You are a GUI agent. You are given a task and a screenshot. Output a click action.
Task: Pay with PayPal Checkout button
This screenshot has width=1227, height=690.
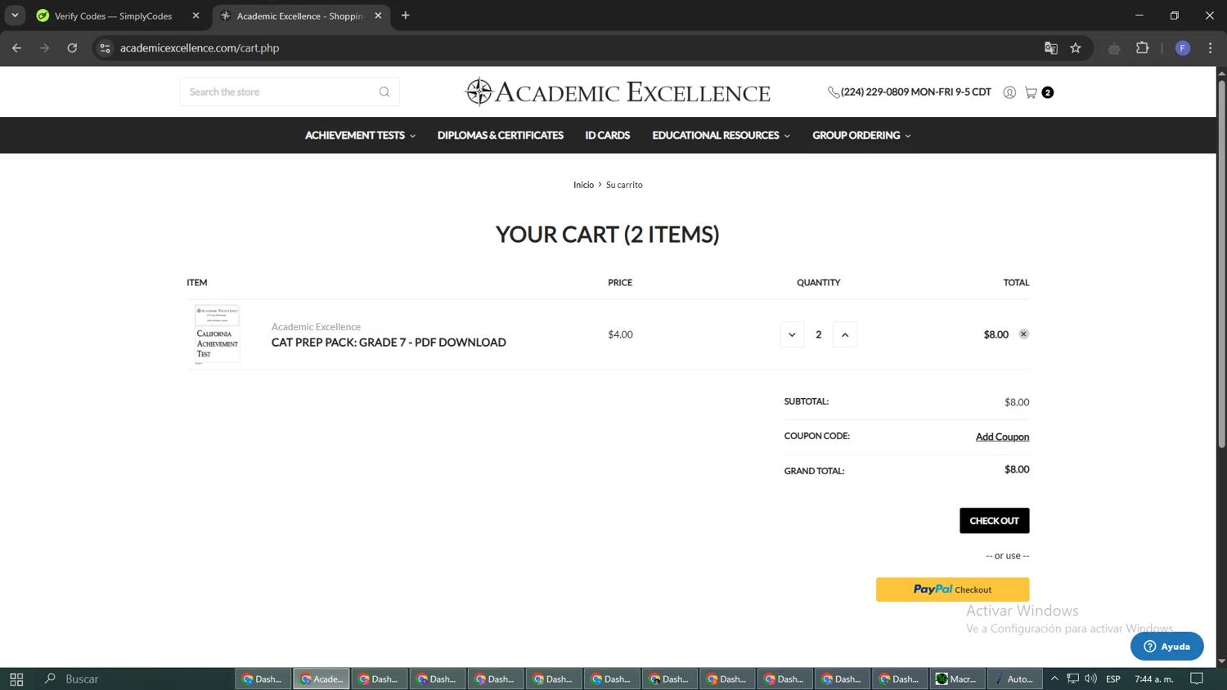(x=952, y=589)
